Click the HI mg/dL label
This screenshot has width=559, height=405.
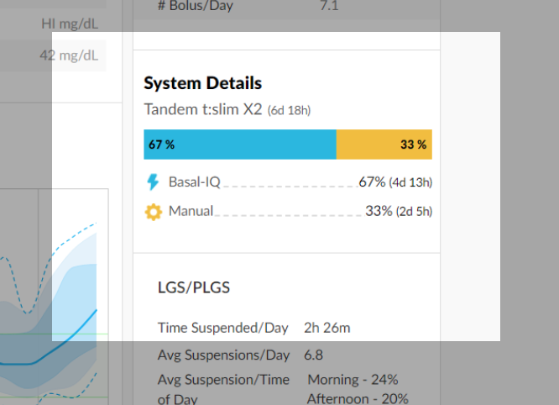pos(70,24)
